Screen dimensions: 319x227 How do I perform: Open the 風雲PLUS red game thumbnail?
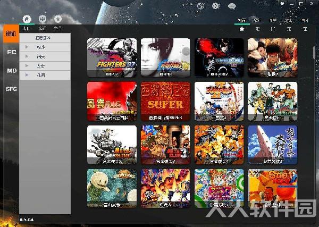click(x=112, y=102)
